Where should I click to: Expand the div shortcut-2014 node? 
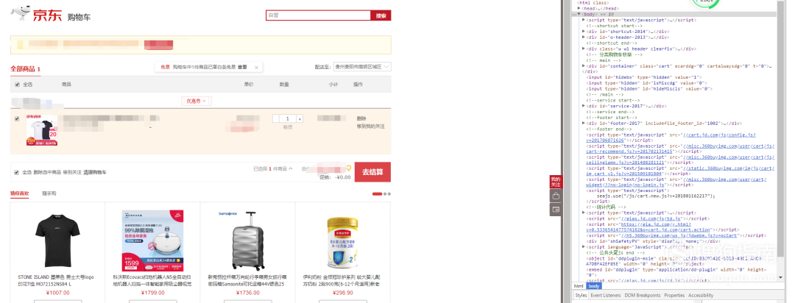[x=584, y=32]
